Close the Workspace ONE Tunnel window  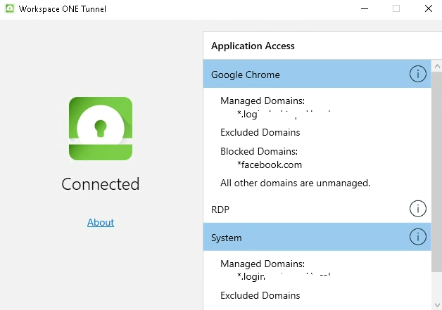pyautogui.click(x=428, y=9)
